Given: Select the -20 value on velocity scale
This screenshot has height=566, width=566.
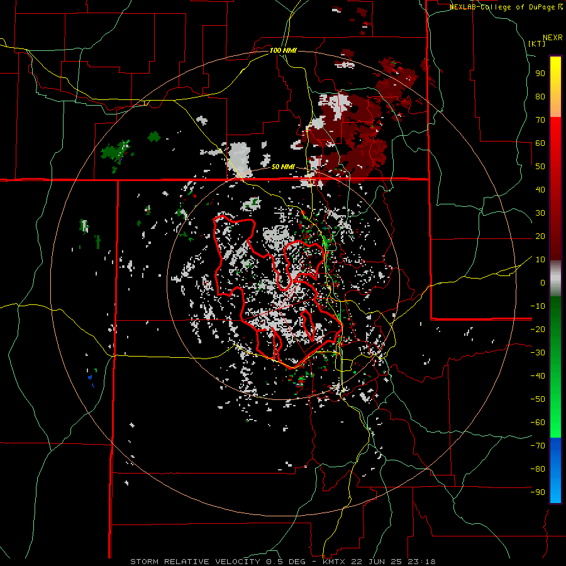Looking at the screenshot, I should pos(538,330).
